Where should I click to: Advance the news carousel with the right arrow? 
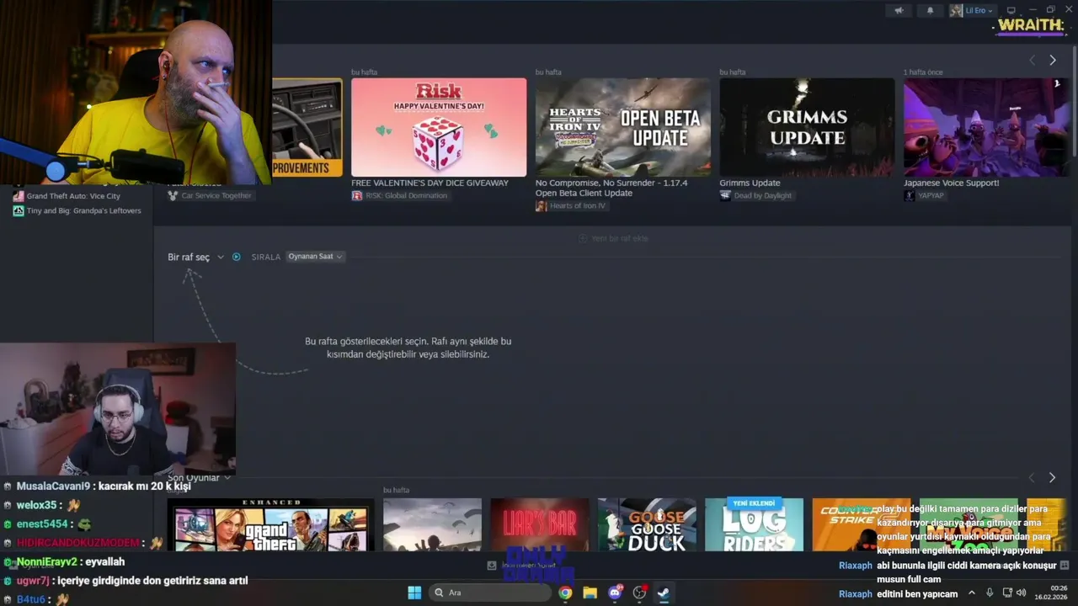pyautogui.click(x=1052, y=60)
